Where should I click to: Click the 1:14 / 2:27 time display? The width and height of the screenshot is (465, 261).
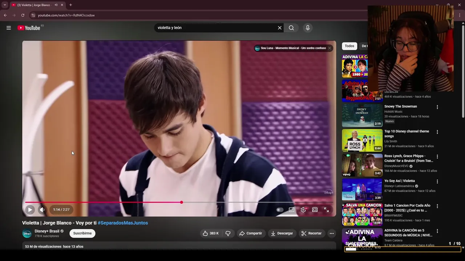[61, 210]
